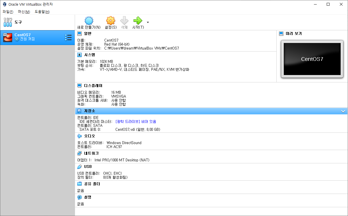This screenshot has width=348, height=216.
Task: Open the 설명 settings header link
Action: pos(88,197)
